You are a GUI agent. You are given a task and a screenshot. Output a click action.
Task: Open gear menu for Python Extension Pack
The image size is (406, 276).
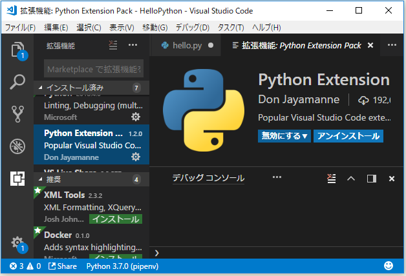point(136,157)
